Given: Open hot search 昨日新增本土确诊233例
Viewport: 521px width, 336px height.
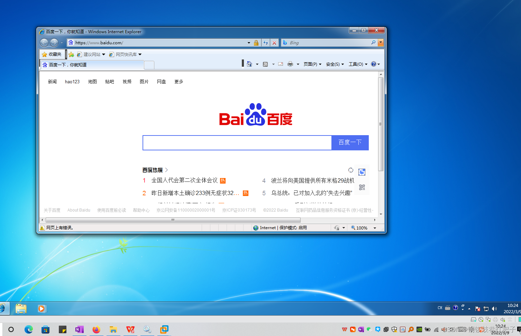Looking at the screenshot, I should tap(195, 193).
